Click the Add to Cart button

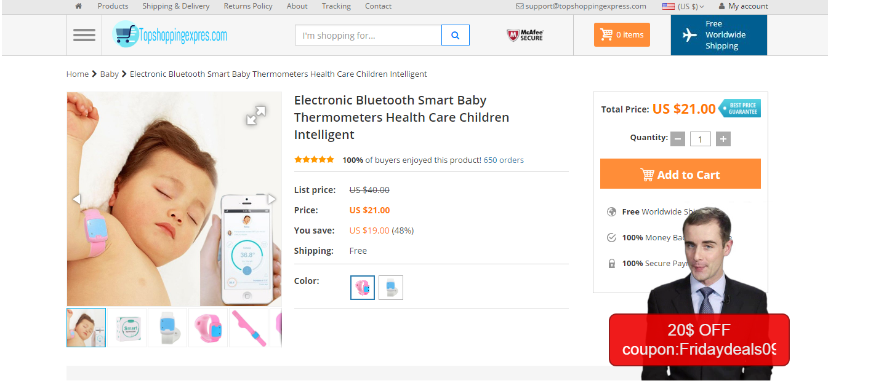pyautogui.click(x=680, y=175)
